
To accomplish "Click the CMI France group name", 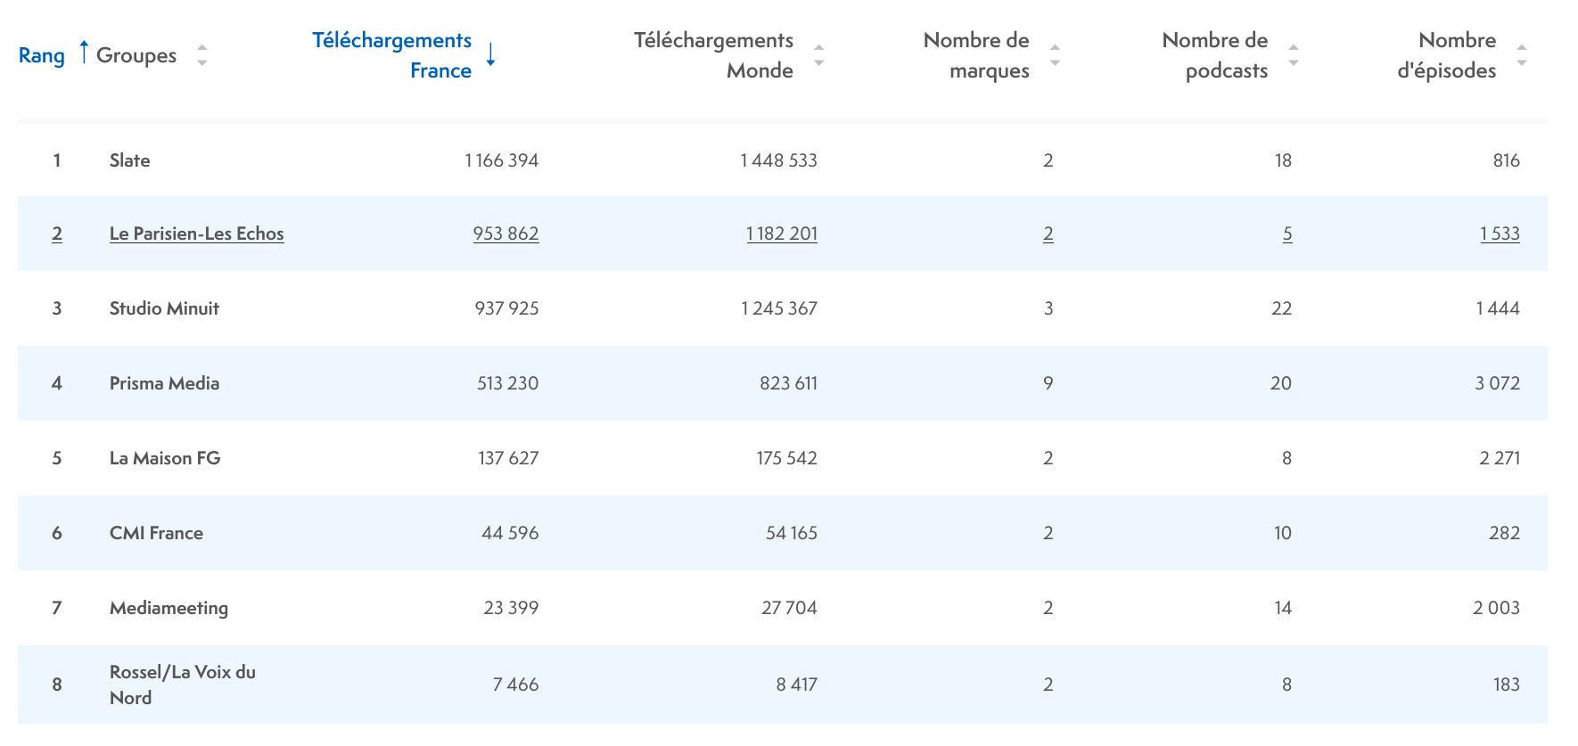I will [156, 533].
